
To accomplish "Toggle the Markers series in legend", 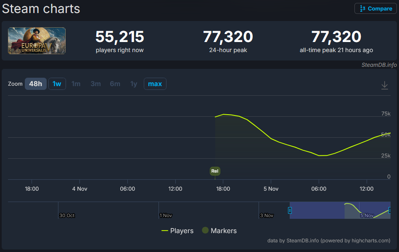I will [219, 231].
